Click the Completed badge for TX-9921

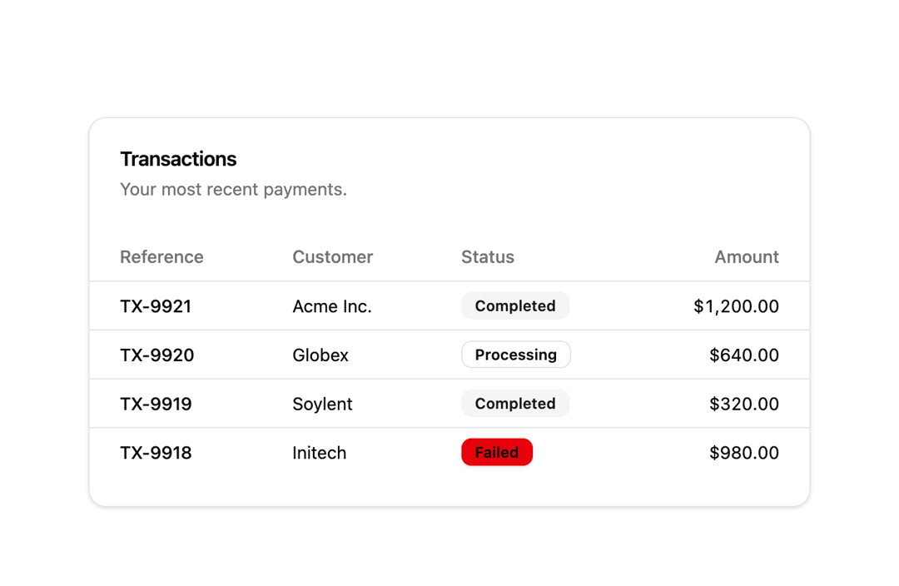tap(515, 305)
